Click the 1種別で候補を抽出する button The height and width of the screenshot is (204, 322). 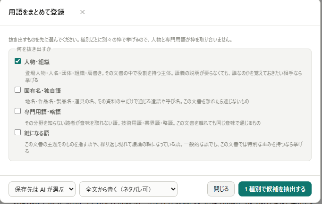275,189
